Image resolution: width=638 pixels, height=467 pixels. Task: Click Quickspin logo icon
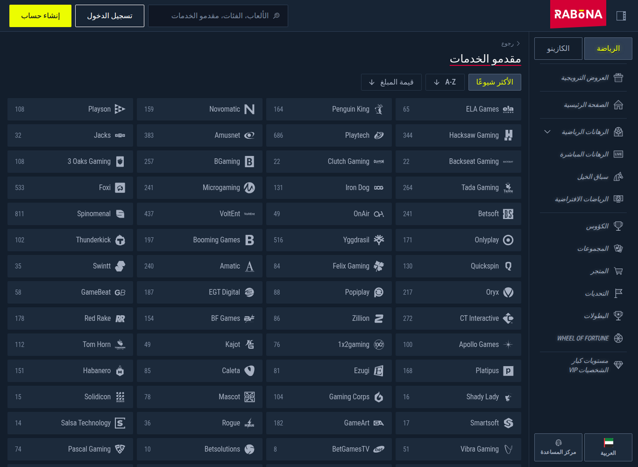coord(508,266)
